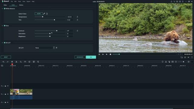Switch to the Motion tab

click(x=21, y=5)
